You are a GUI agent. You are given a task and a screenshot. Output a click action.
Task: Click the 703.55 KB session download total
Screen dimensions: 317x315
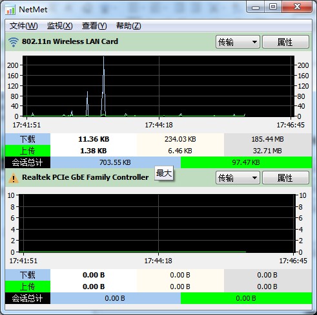click(x=116, y=162)
